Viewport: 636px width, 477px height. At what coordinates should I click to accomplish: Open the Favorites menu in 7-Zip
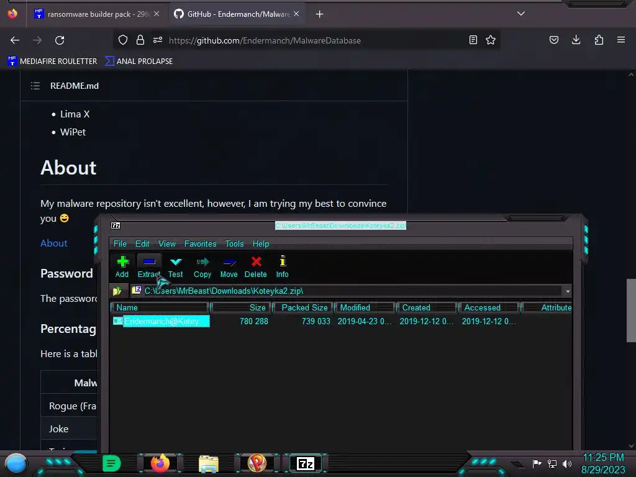point(201,243)
